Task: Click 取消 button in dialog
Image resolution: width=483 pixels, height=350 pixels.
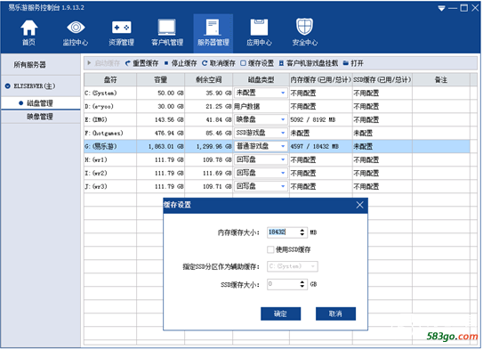Action: 335,313
